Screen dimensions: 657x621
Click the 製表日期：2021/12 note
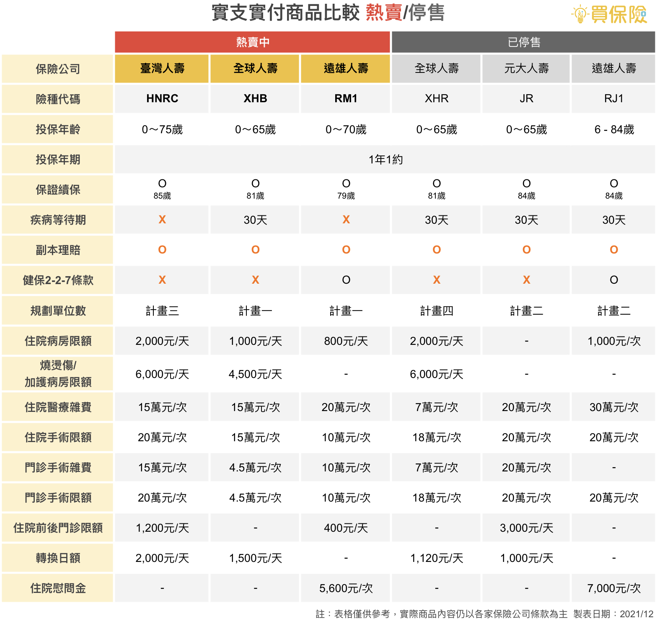click(x=613, y=614)
